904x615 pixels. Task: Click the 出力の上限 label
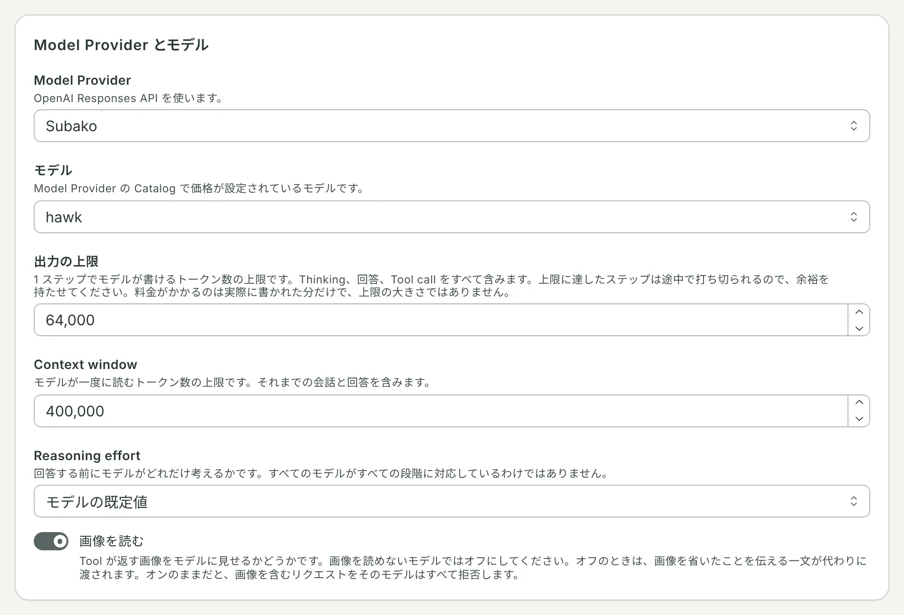[66, 261]
